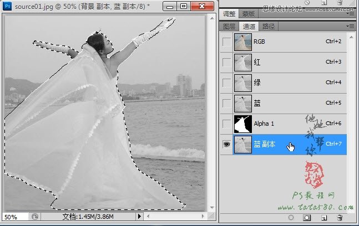The height and width of the screenshot is (226, 359).
Task: Click the document window resize grip
Action: coord(212,217)
